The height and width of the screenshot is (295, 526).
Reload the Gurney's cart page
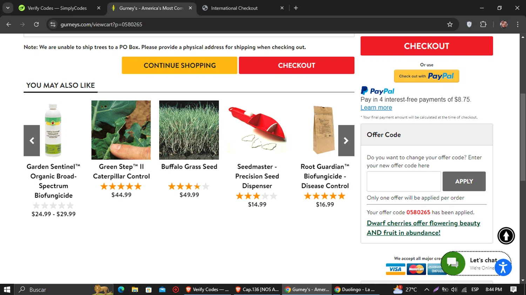click(x=36, y=24)
